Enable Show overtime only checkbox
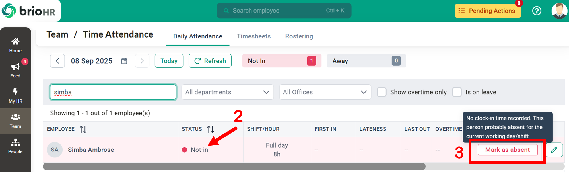This screenshot has height=172, width=569. point(382,92)
